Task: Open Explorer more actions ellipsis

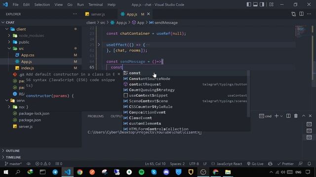Action: click(x=75, y=14)
